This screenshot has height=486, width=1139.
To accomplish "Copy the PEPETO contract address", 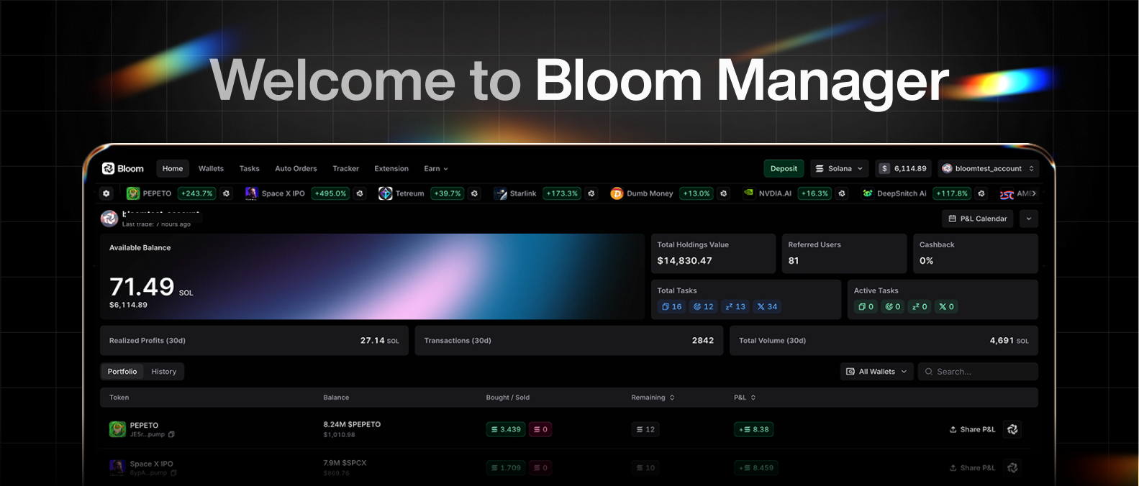I will point(171,434).
